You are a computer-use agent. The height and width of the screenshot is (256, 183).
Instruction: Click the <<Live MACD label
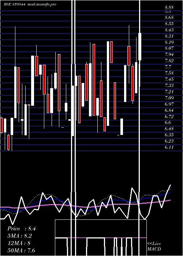pos(154,246)
